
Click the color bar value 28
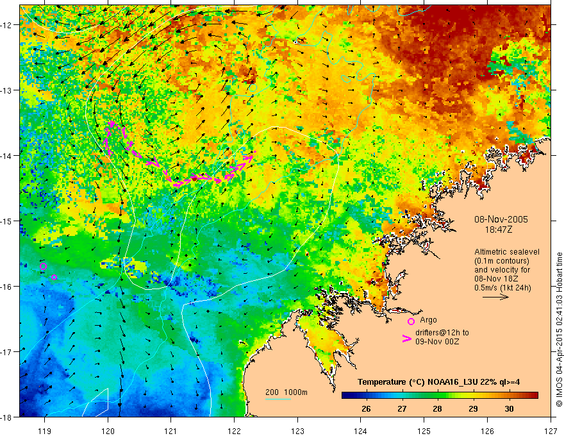437,408
